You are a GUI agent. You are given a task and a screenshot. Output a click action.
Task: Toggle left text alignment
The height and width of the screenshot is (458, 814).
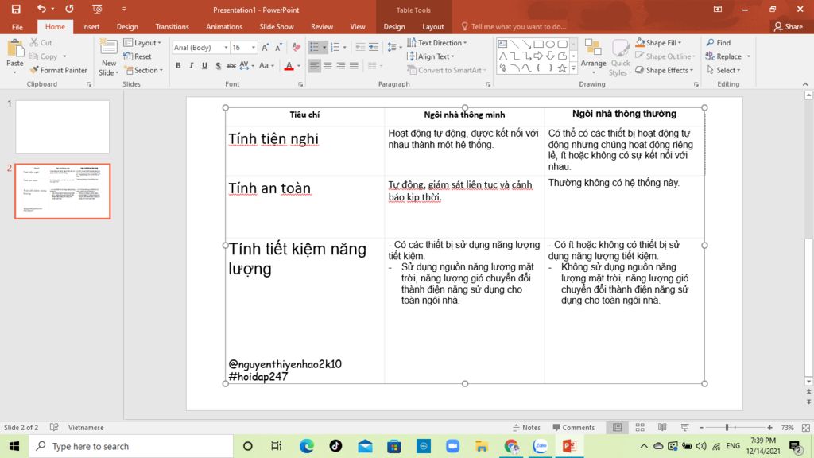(314, 65)
